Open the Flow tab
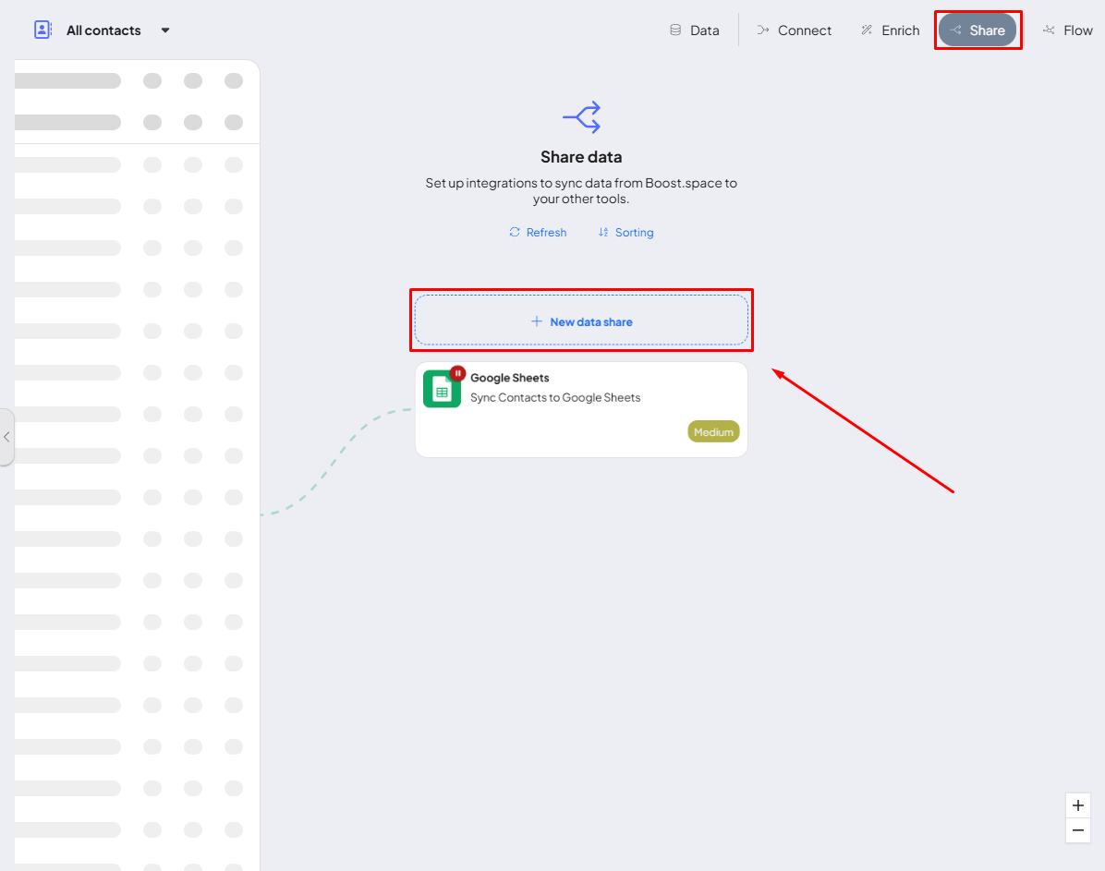The width and height of the screenshot is (1105, 871). (1067, 30)
